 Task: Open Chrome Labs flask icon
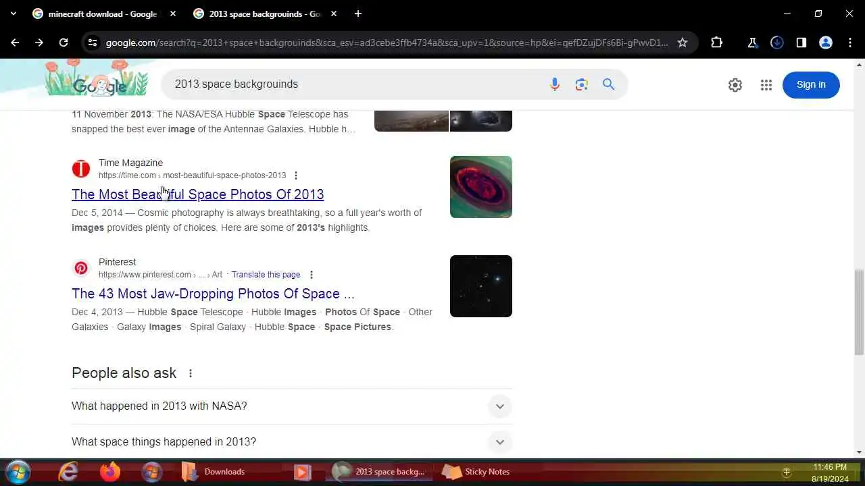(752, 43)
